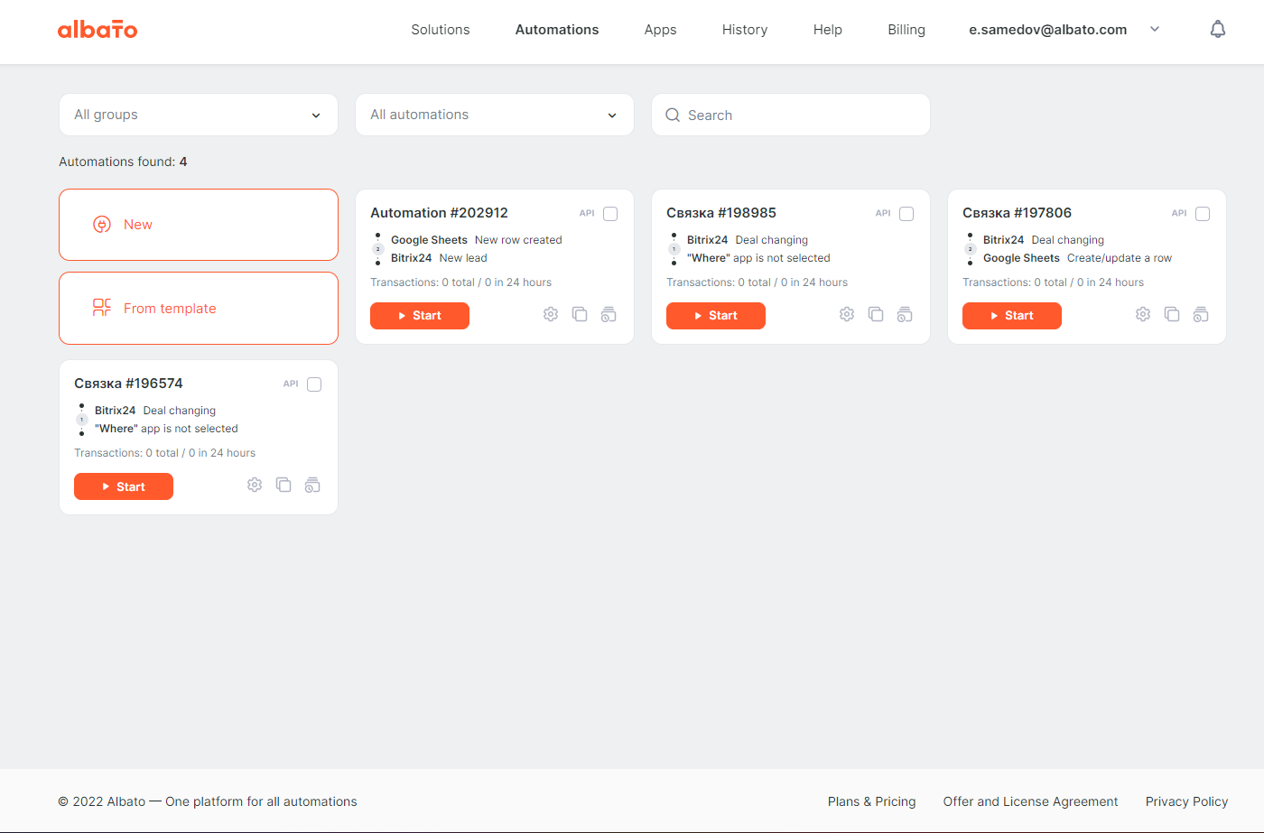
Task: Start the Связка #197806 automation
Action: [1011, 316]
